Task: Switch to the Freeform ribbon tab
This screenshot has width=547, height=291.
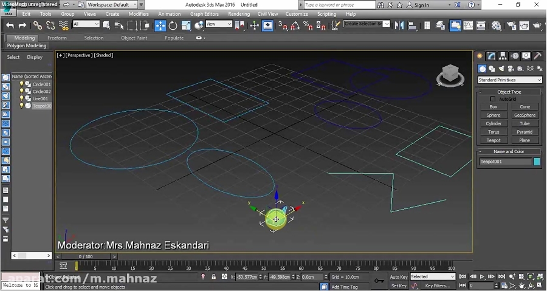Action: click(x=57, y=38)
